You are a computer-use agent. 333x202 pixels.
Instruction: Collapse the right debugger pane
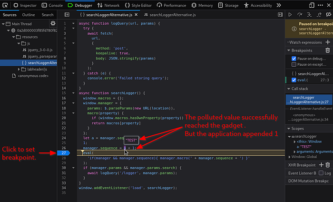(x=280, y=15)
